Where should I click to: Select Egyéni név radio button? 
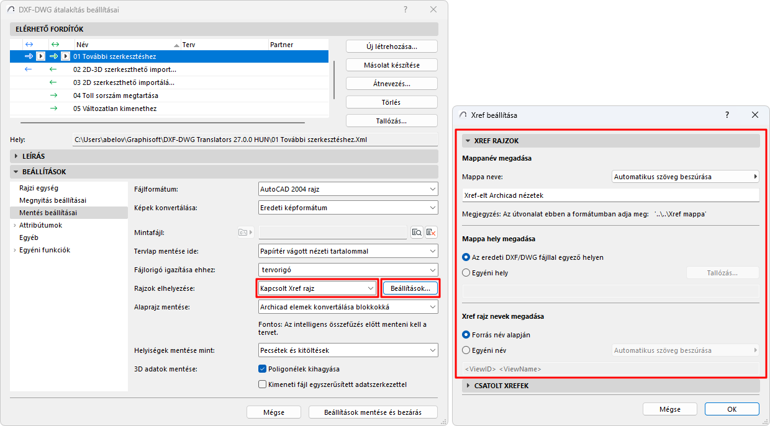click(467, 350)
